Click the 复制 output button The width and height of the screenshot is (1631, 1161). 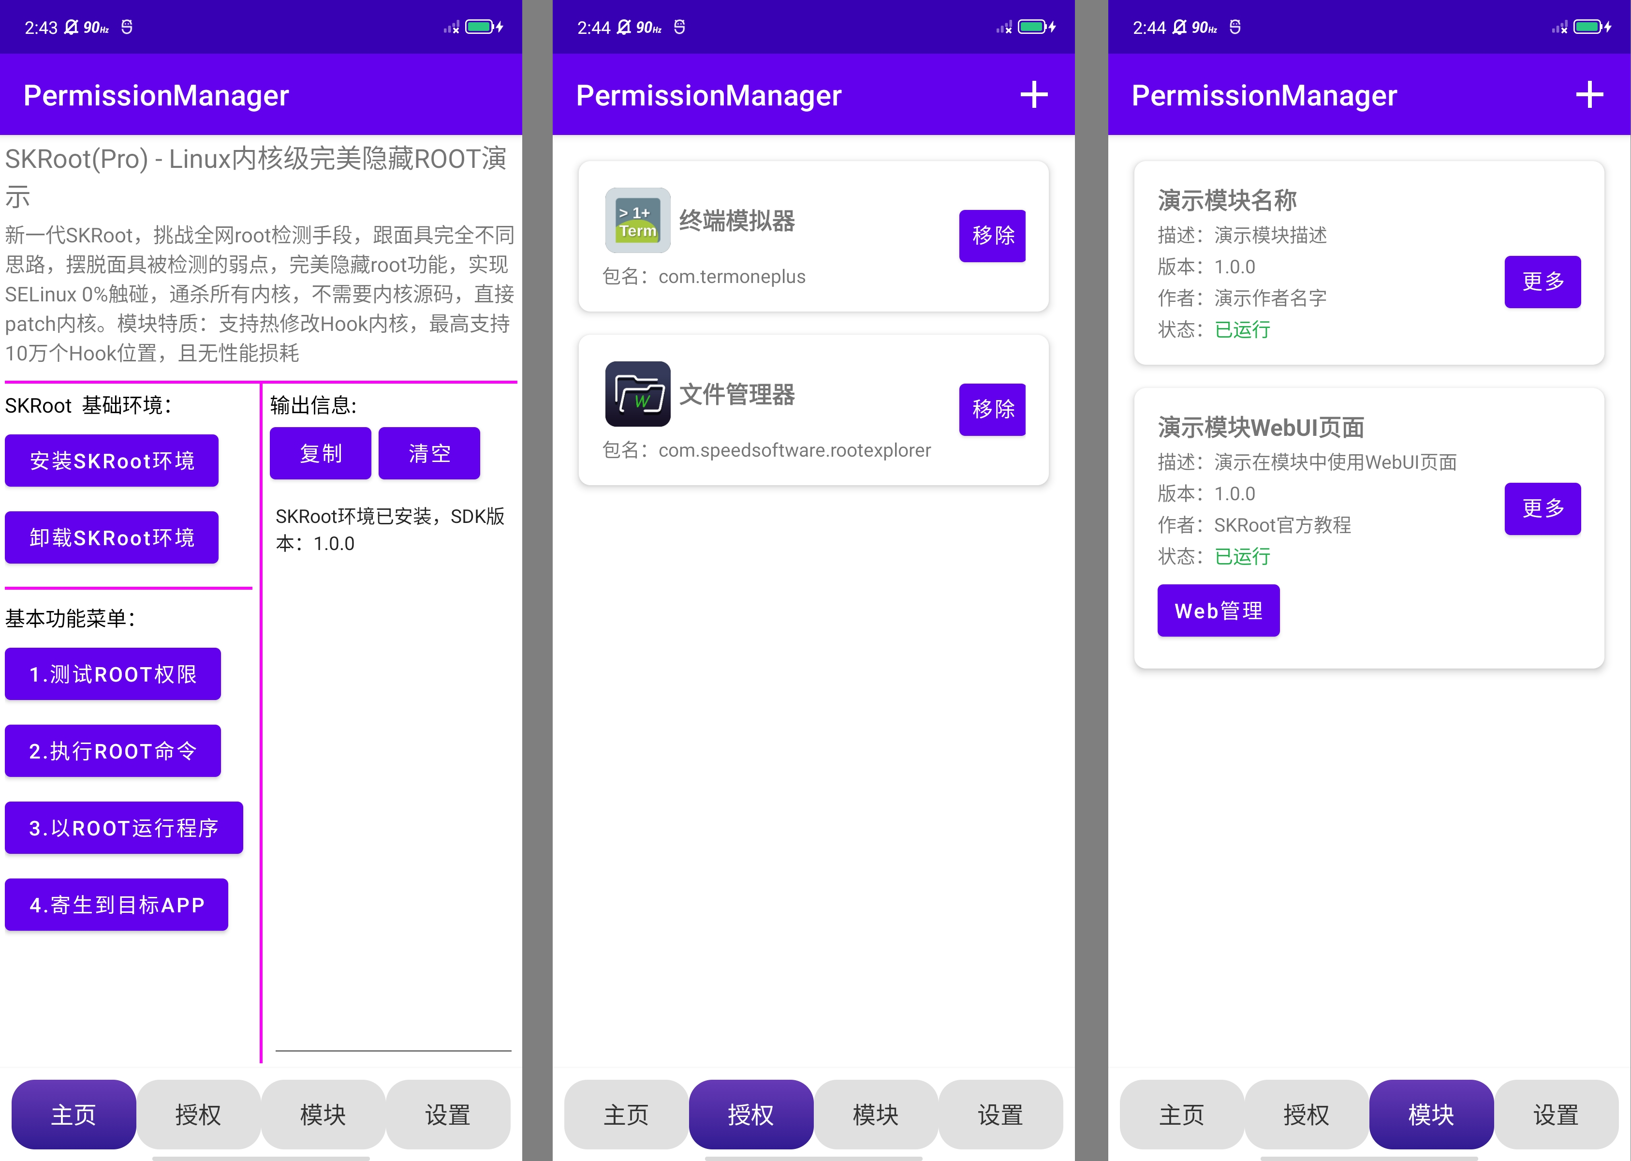[x=320, y=453]
